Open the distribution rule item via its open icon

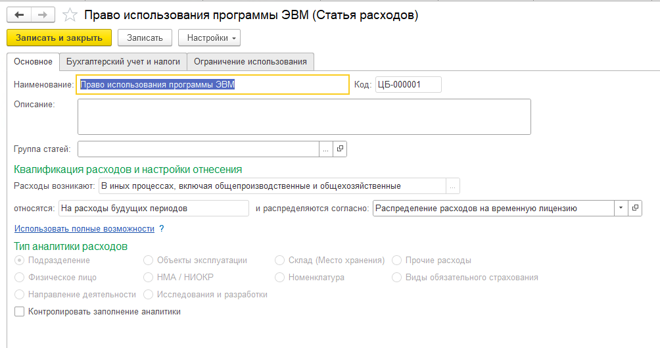click(x=635, y=209)
